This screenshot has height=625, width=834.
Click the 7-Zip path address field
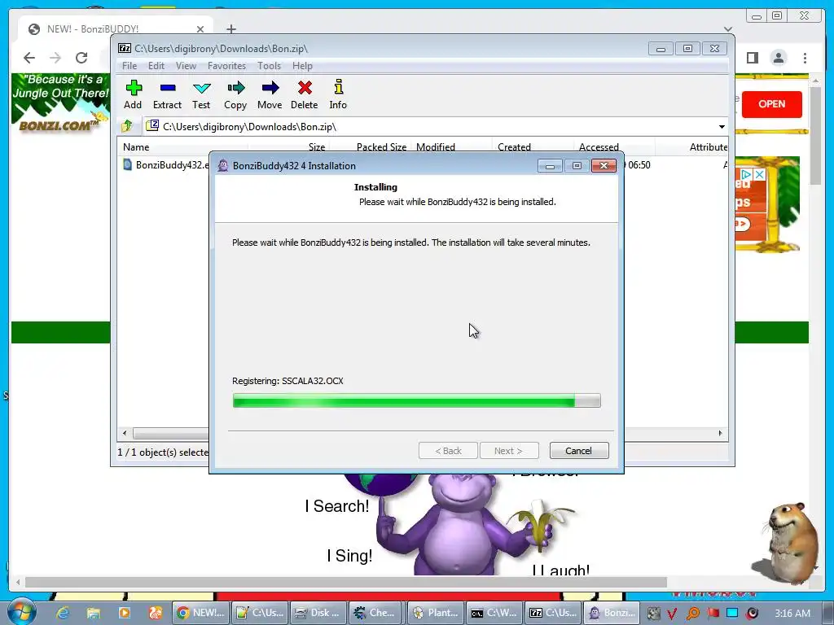431,127
